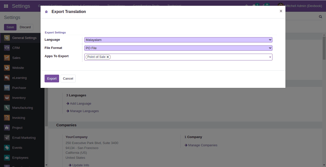Click the 'Companies' section heading

[x=66, y=125]
